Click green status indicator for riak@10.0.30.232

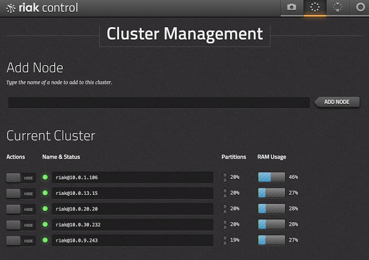[45, 224]
